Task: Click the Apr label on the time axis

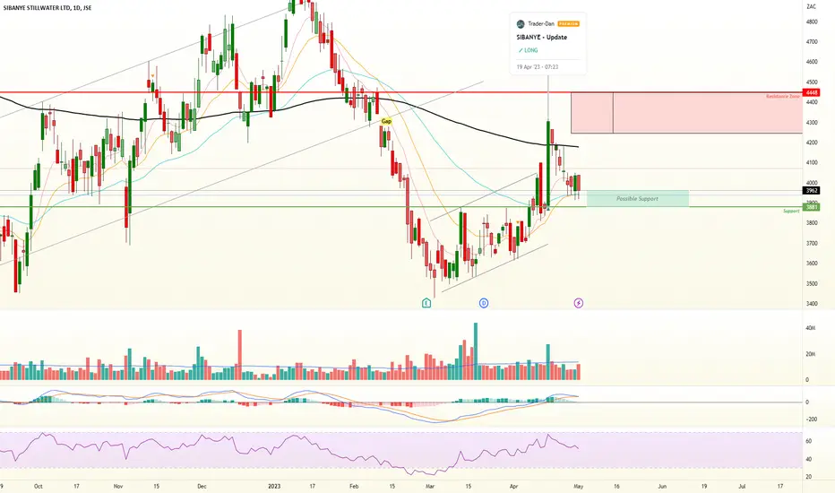Action: click(514, 486)
